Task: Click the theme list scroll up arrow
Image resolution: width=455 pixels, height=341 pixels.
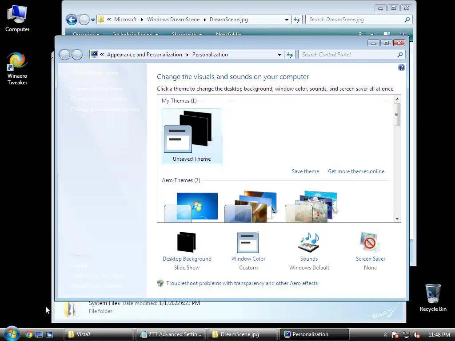Action: point(397,99)
